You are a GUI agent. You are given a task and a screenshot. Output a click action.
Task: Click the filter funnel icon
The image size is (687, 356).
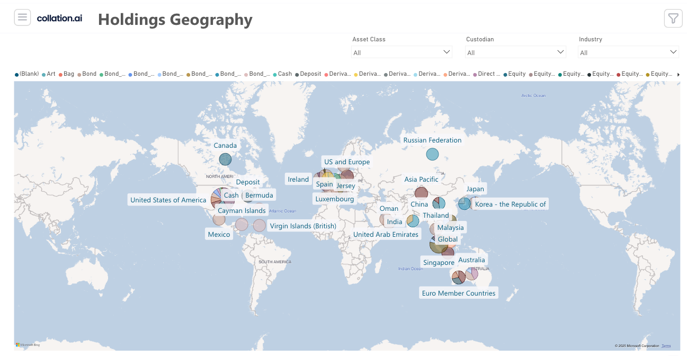[673, 19]
